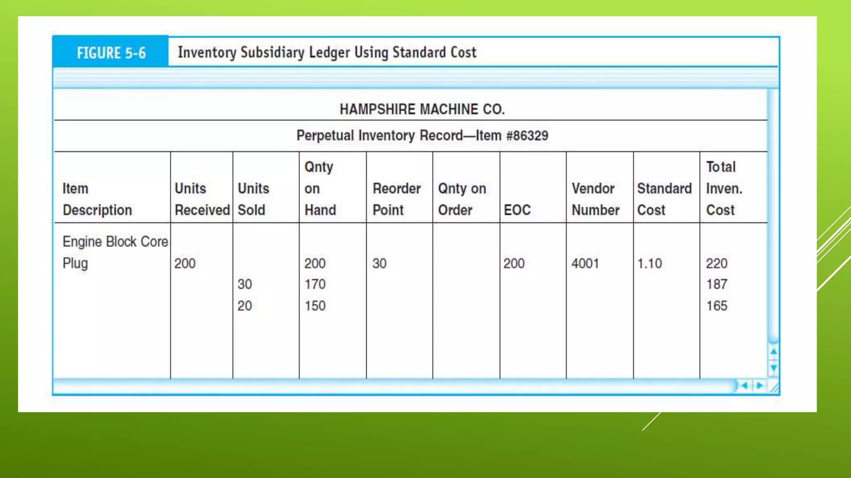Select the Standard Cost value 1.10

pyautogui.click(x=649, y=263)
